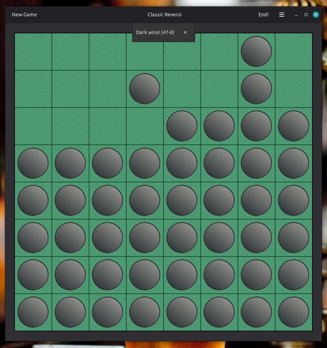Click a dark disc in the board center
Viewport: 327px width, 348px height.
(x=182, y=200)
